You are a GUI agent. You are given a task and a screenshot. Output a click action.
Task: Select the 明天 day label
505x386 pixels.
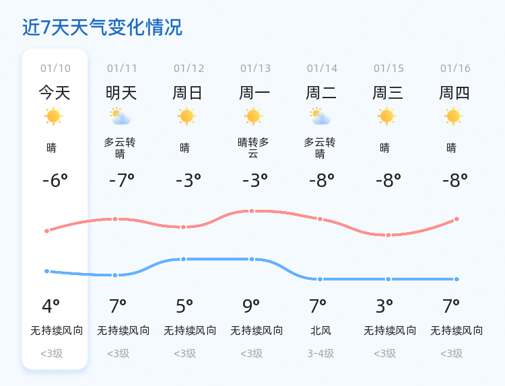tap(121, 93)
